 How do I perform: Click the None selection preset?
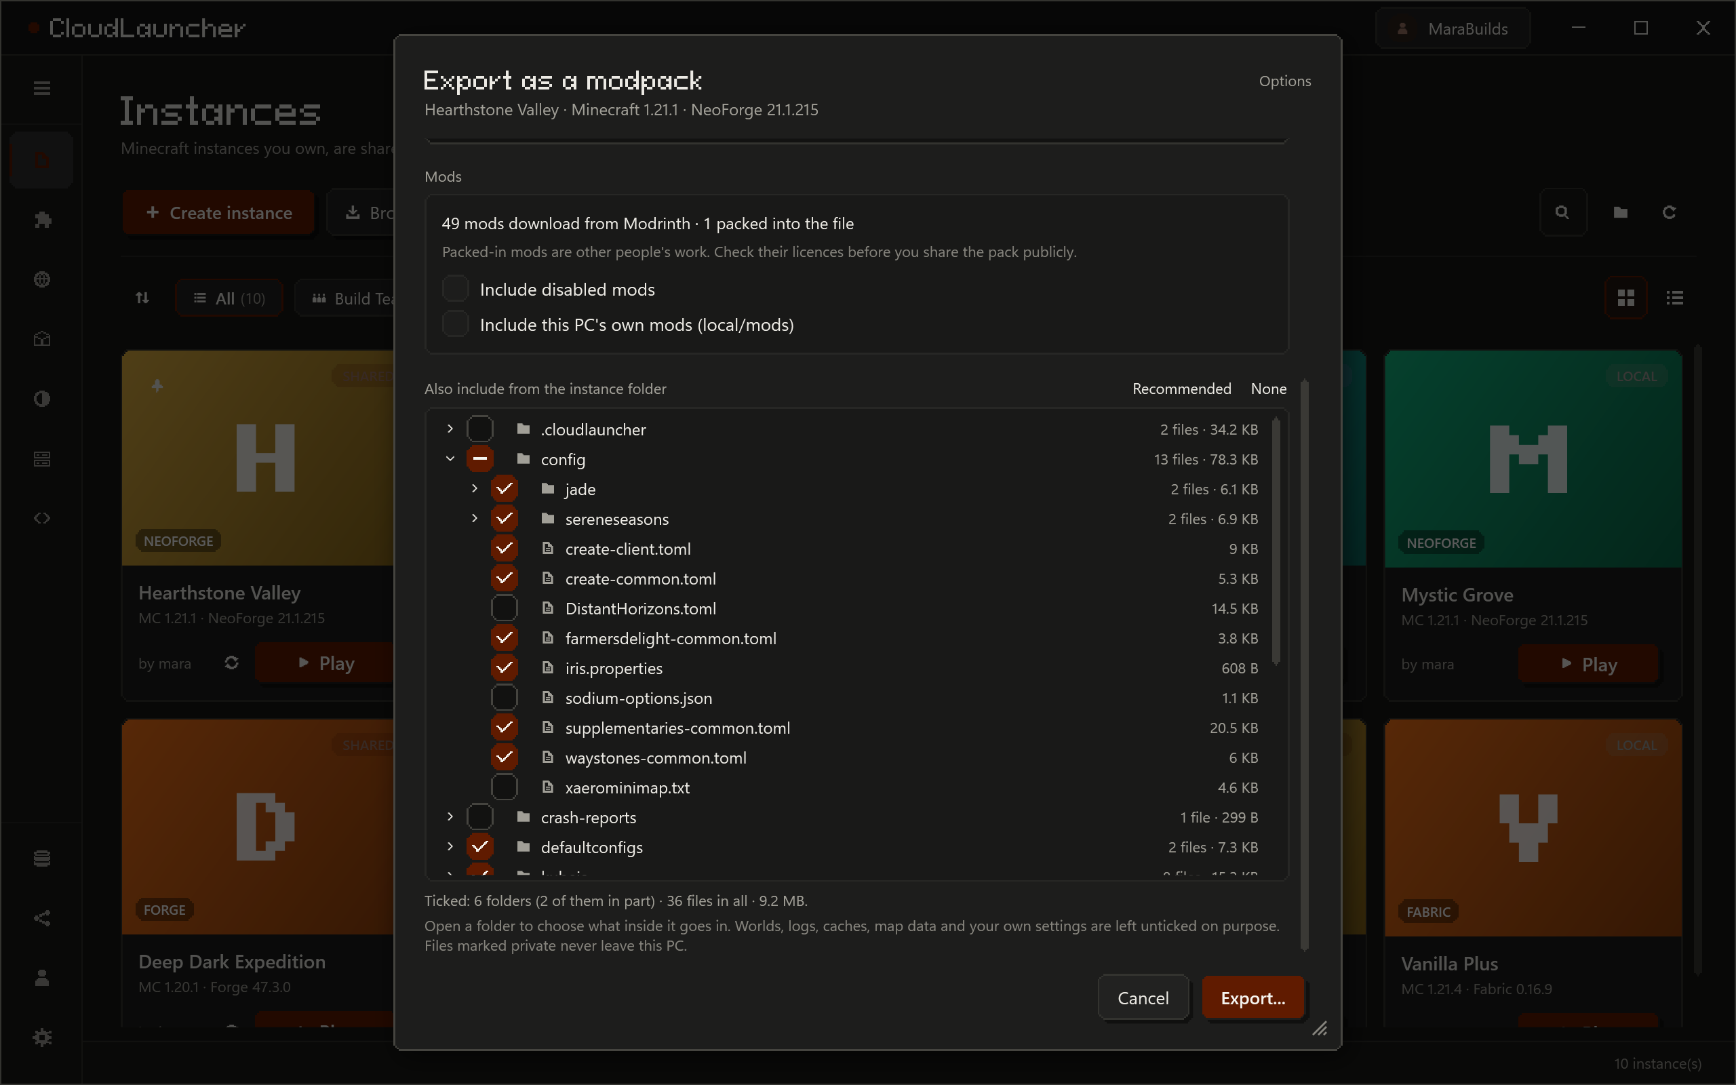tap(1268, 388)
